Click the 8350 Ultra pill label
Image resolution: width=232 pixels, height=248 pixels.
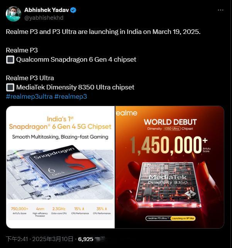pyautogui.click(x=171, y=128)
